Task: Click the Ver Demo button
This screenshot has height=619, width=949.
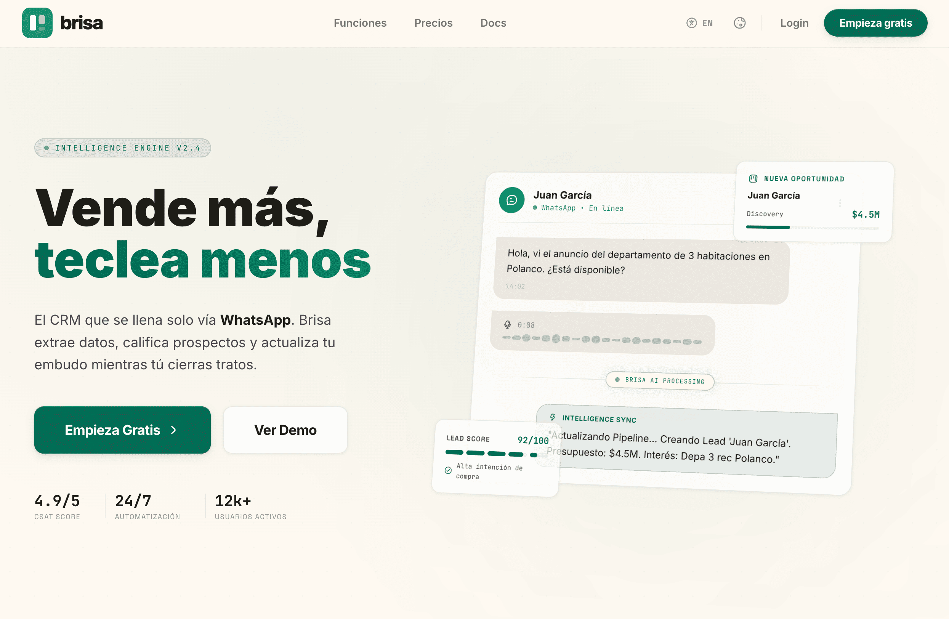Action: point(285,430)
